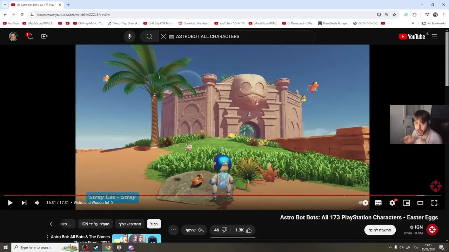Go to the YouTube home logo

pos(412,36)
